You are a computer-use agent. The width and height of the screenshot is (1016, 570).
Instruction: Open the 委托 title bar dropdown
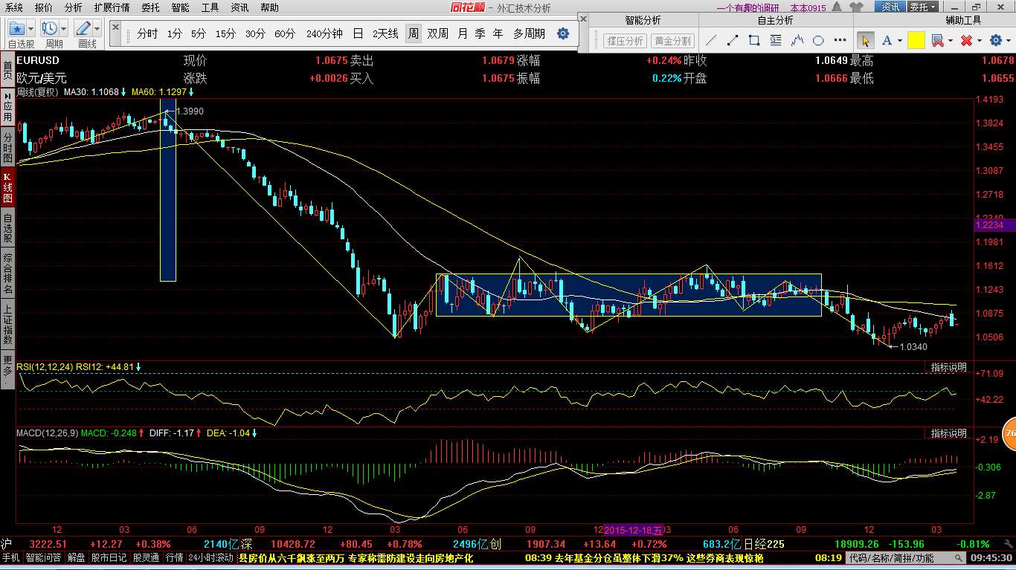[x=922, y=7]
